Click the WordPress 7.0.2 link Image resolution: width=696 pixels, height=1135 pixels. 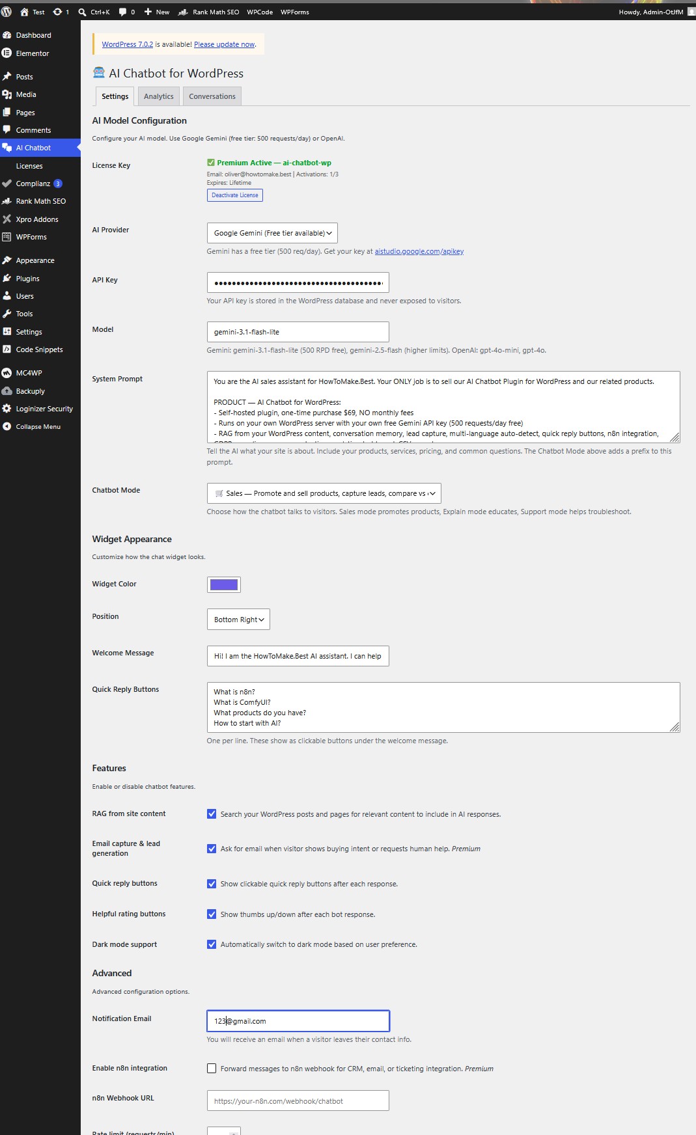[128, 44]
